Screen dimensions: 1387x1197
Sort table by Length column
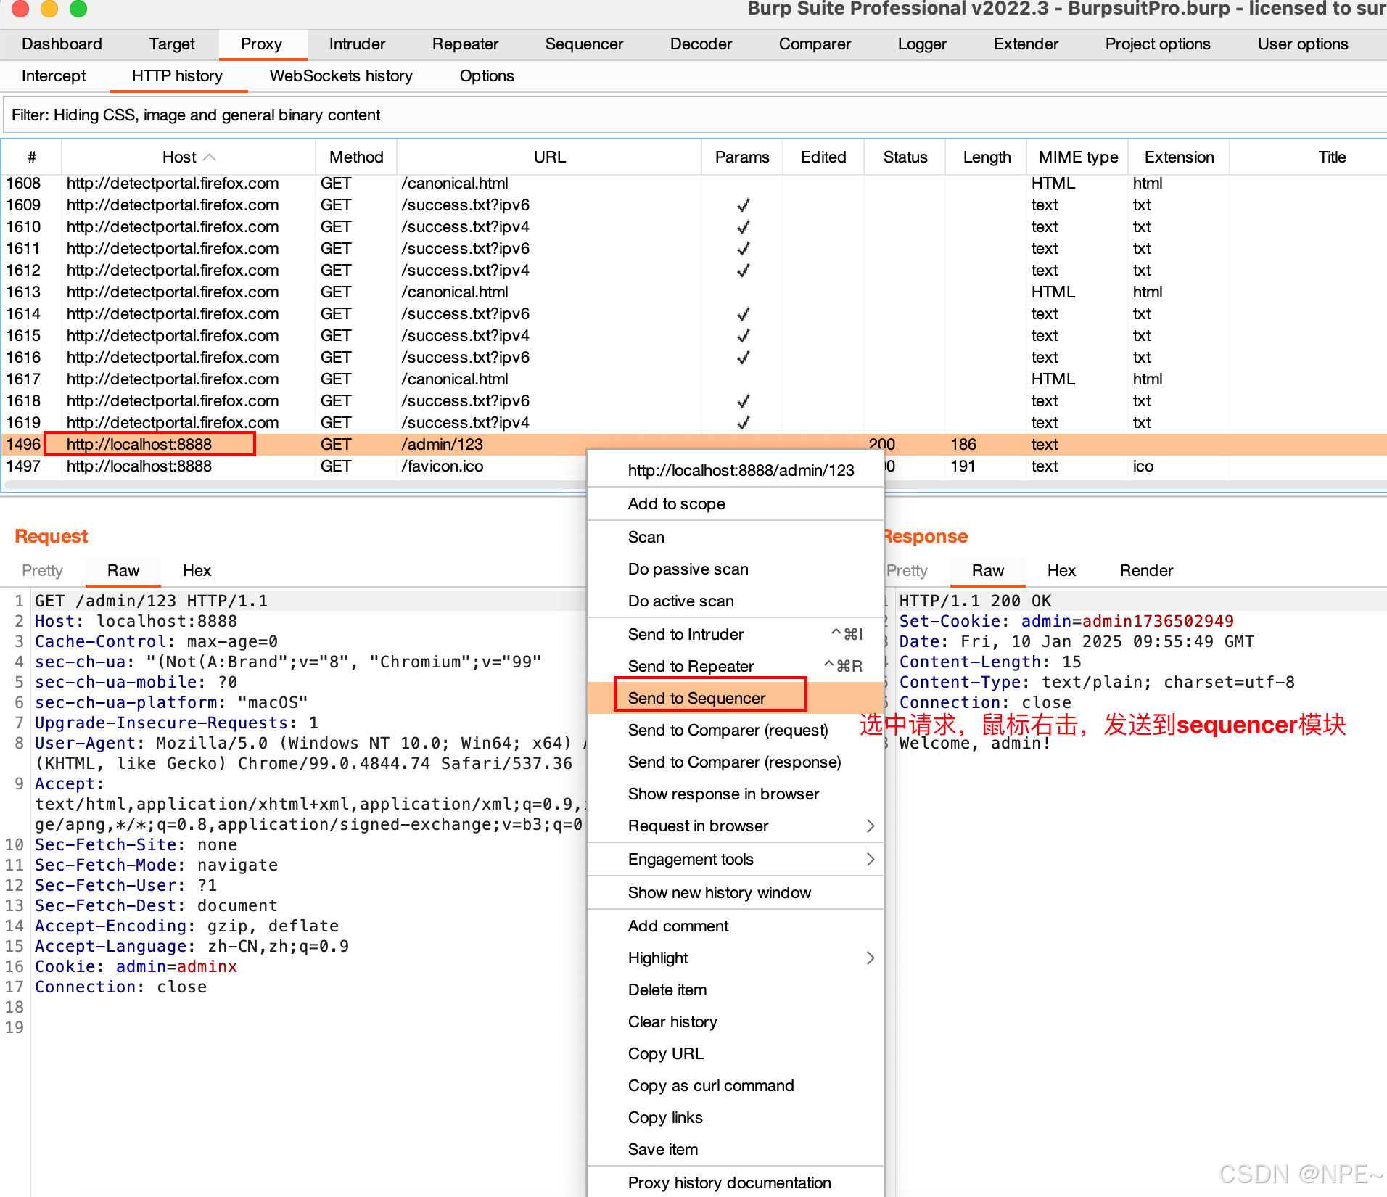pos(987,157)
